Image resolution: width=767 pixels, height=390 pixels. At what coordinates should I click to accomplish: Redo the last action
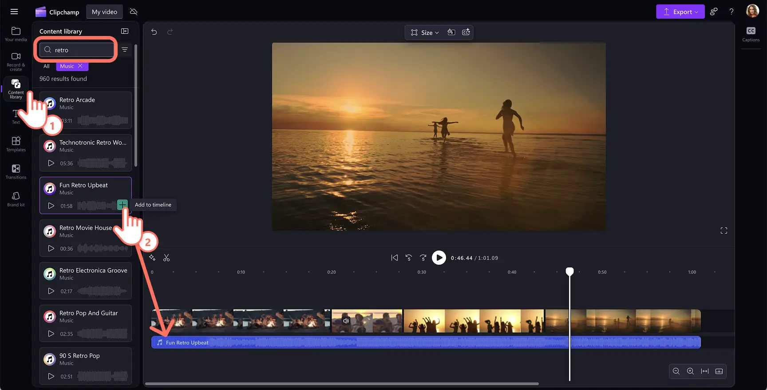tap(170, 32)
